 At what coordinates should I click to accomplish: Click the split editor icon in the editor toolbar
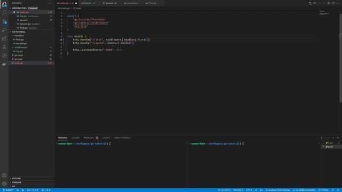pyautogui.click(x=333, y=3)
